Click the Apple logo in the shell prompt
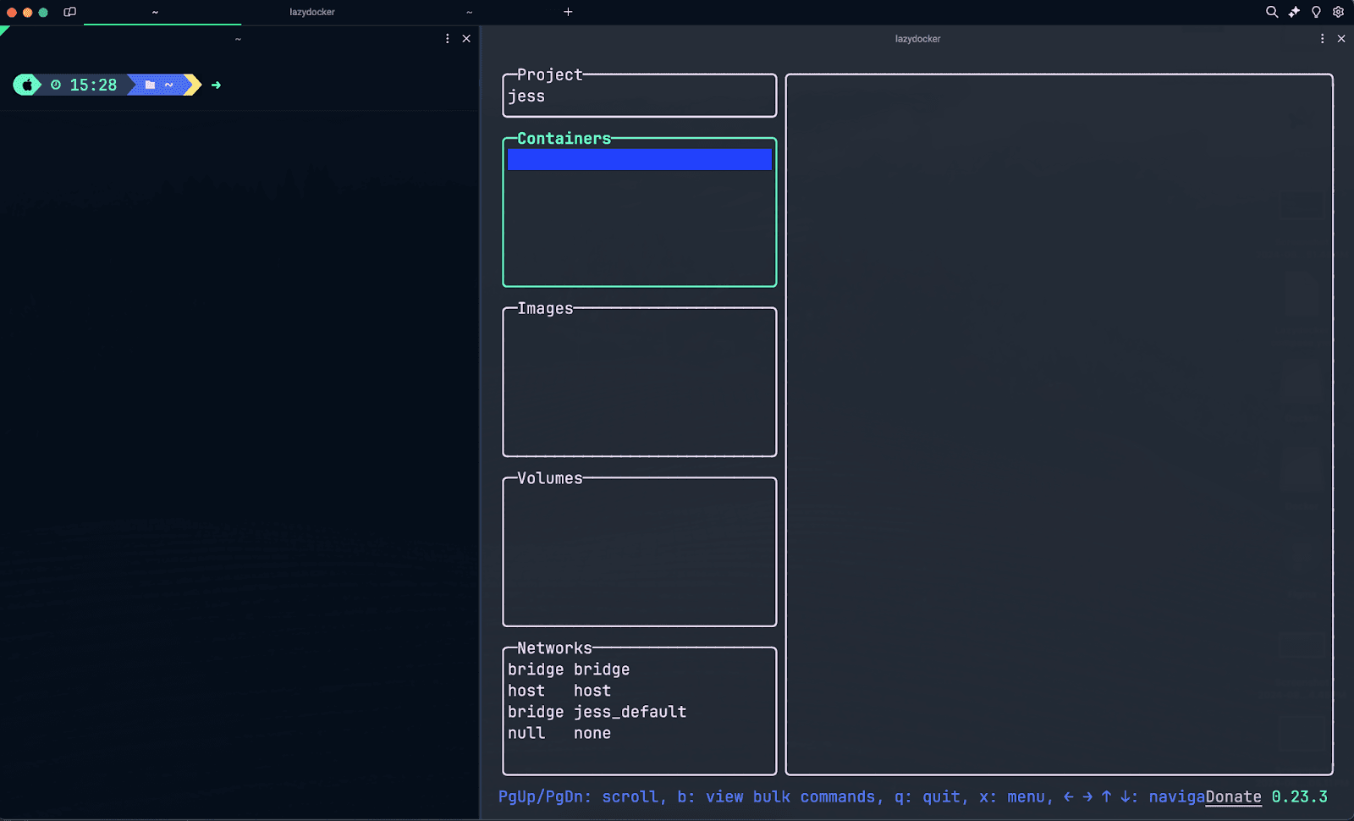The height and width of the screenshot is (821, 1354). [x=27, y=85]
